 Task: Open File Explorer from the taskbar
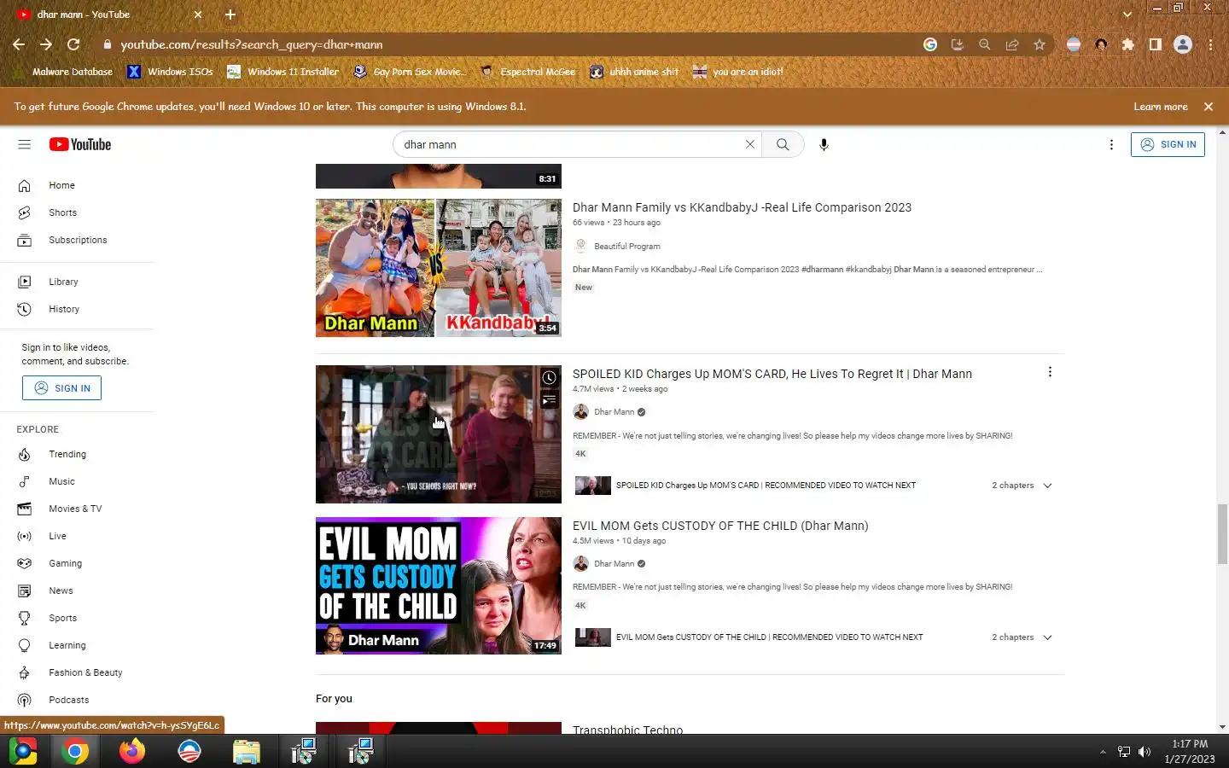click(246, 751)
